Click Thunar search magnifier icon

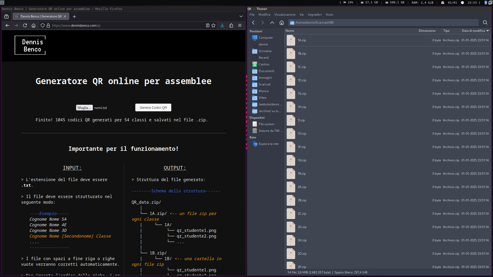(485, 23)
